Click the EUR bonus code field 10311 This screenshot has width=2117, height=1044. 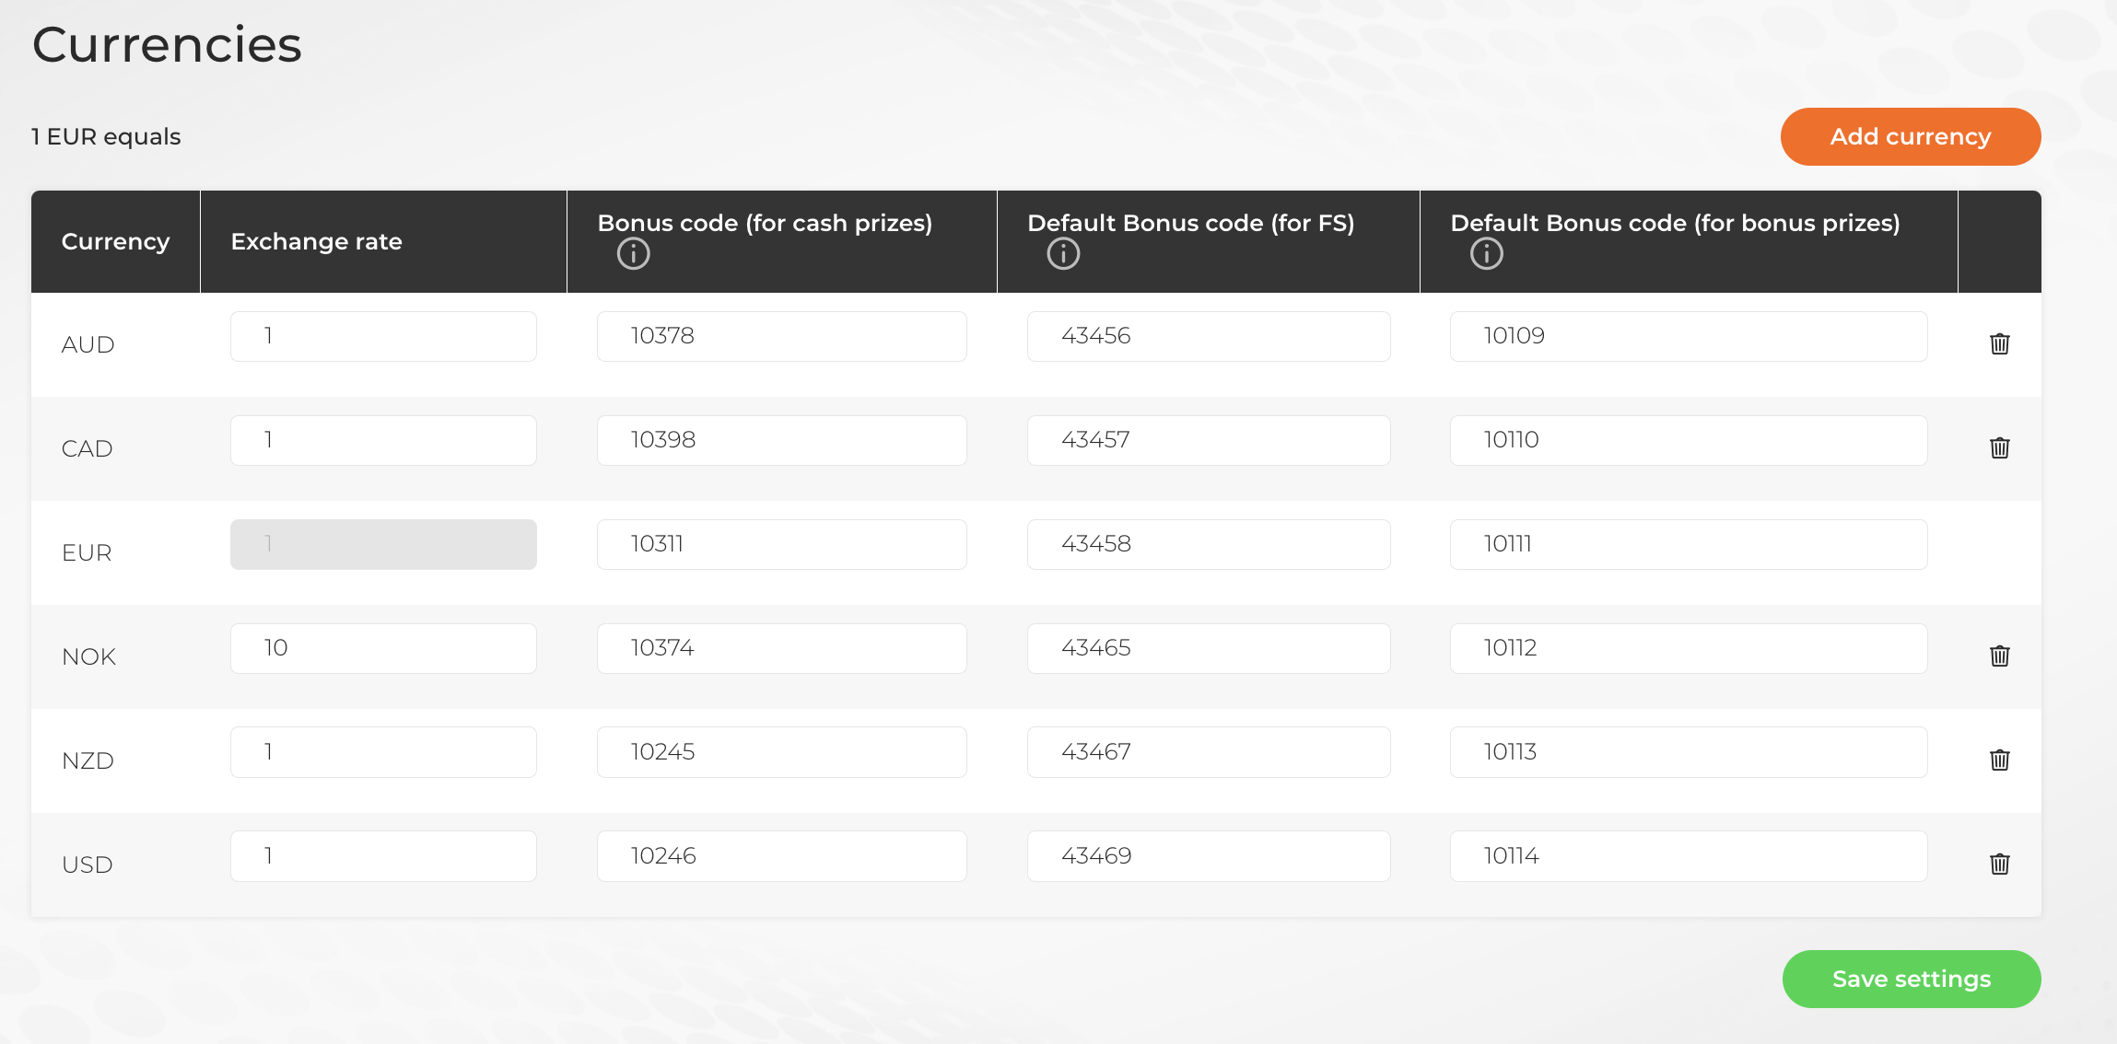pyautogui.click(x=781, y=544)
